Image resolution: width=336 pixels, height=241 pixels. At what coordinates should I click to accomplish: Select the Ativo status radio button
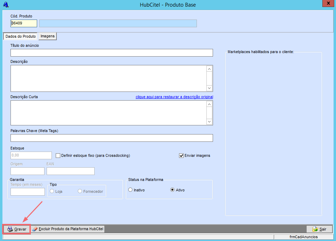click(x=172, y=190)
